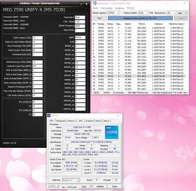This screenshot has width=196, height=191.
Task: Open the Выполнить run count dropdown
Action: pyautogui.click(x=175, y=13)
